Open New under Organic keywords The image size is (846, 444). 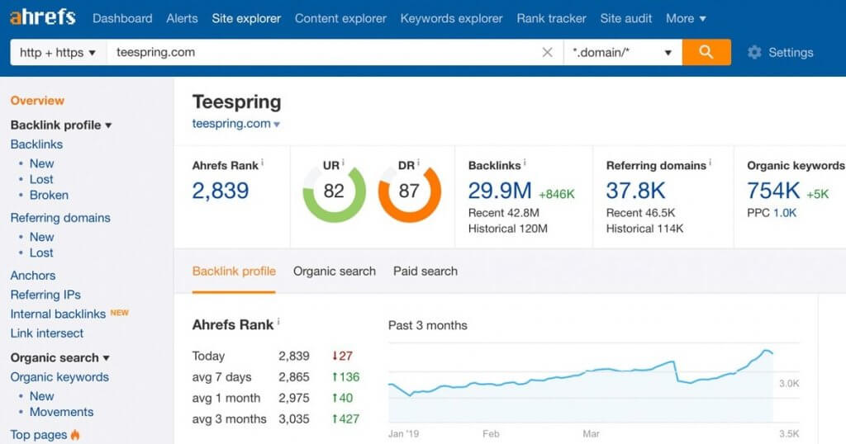pos(41,396)
